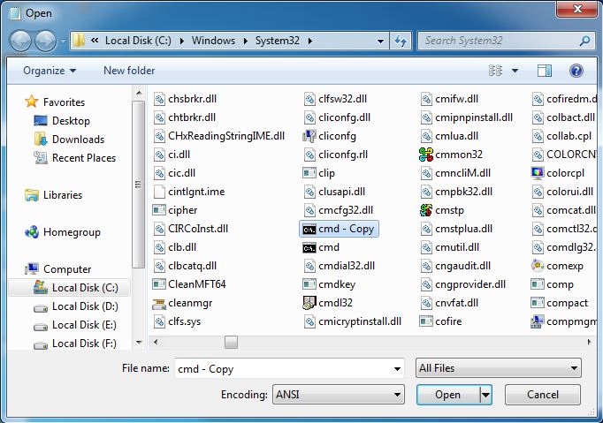
Task: Select the file CleanMFT64
Action: (189, 284)
